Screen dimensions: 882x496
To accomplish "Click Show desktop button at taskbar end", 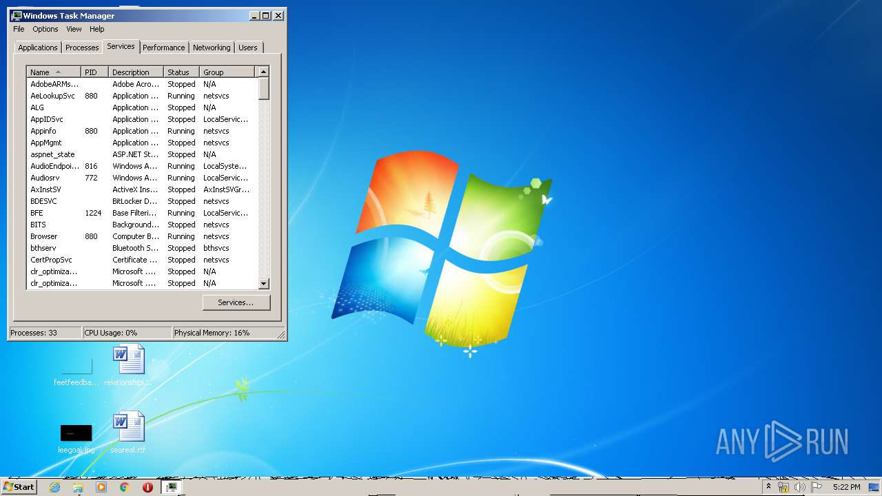I will point(875,487).
